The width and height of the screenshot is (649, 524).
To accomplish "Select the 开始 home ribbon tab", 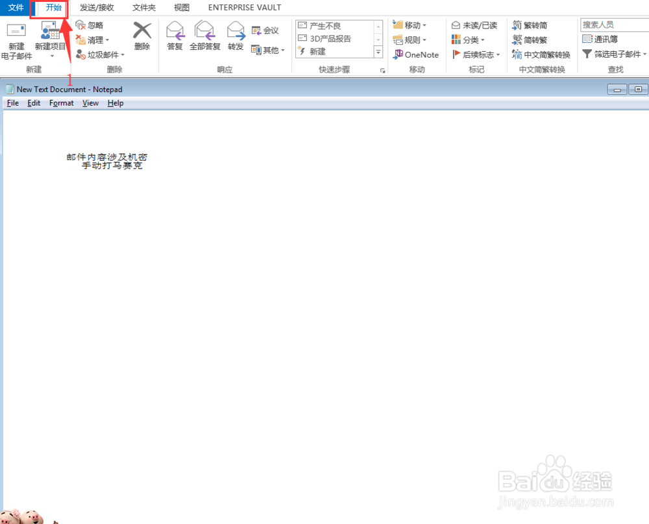I will pos(53,7).
